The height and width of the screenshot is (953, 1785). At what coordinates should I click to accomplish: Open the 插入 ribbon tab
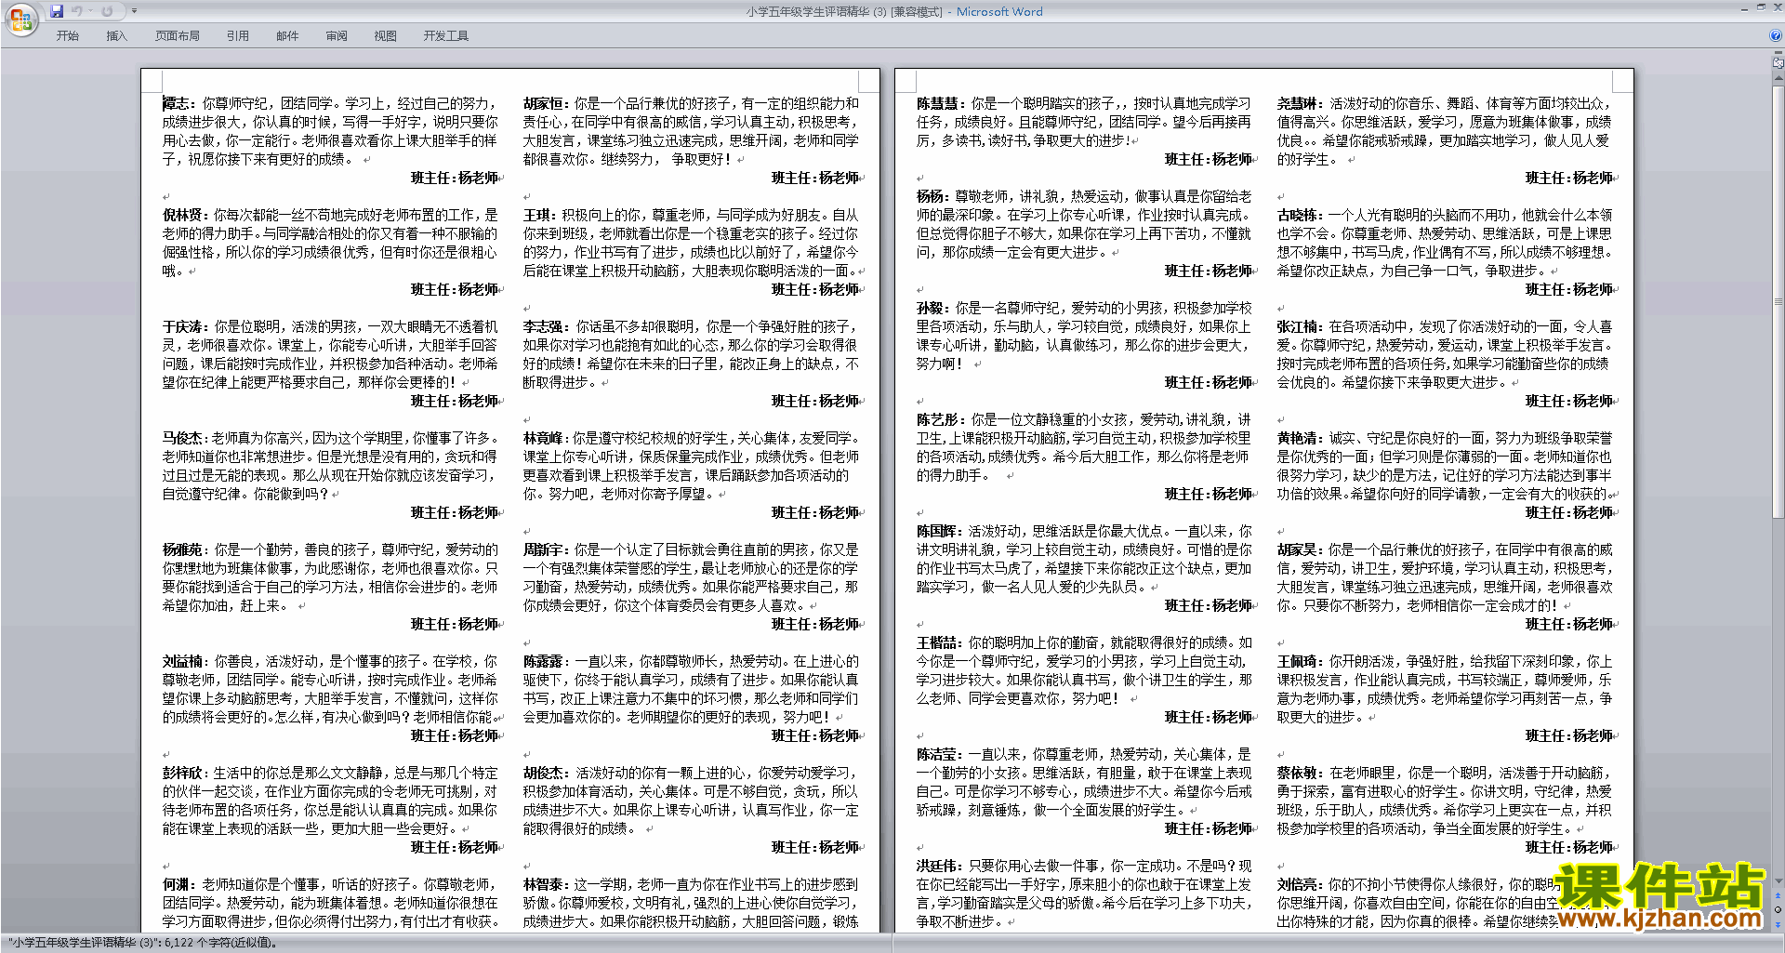point(116,35)
